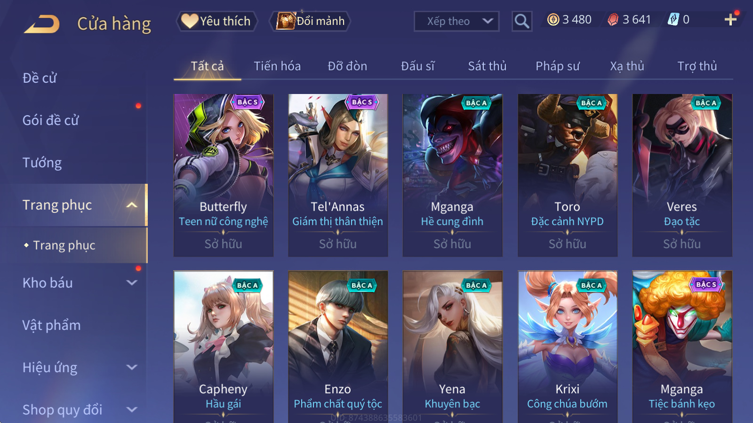This screenshot has height=423, width=753.
Task: Tap the blue voucher currency icon
Action: (673, 19)
